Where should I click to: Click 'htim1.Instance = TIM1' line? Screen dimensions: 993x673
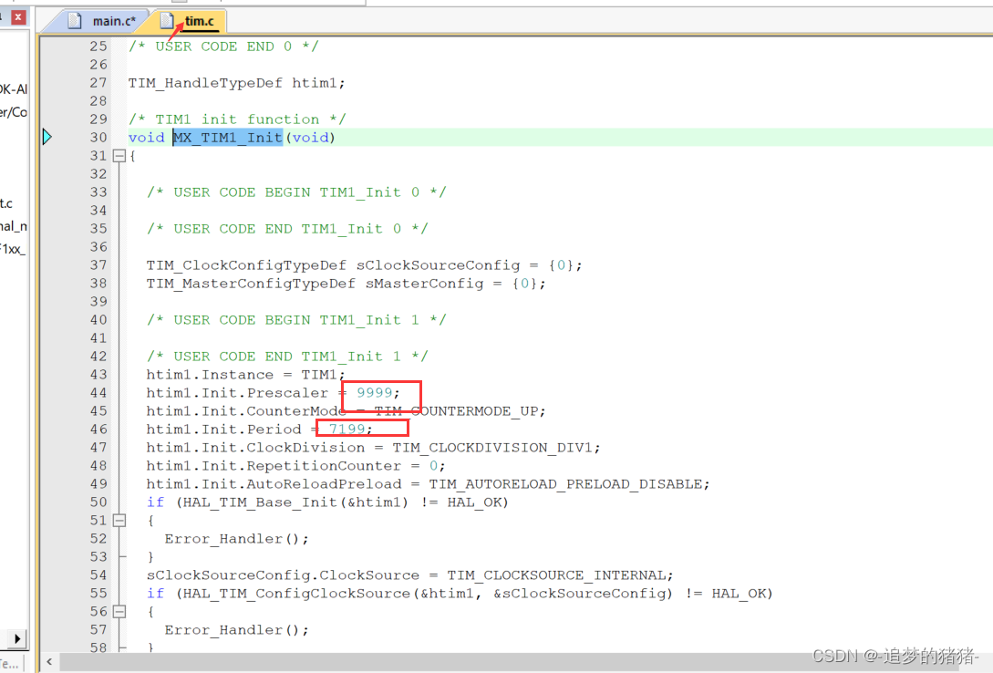[x=245, y=375]
